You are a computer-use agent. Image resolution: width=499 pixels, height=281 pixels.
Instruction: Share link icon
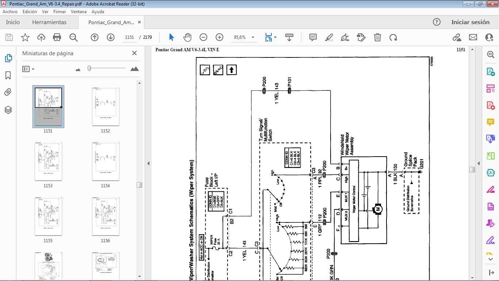click(457, 37)
